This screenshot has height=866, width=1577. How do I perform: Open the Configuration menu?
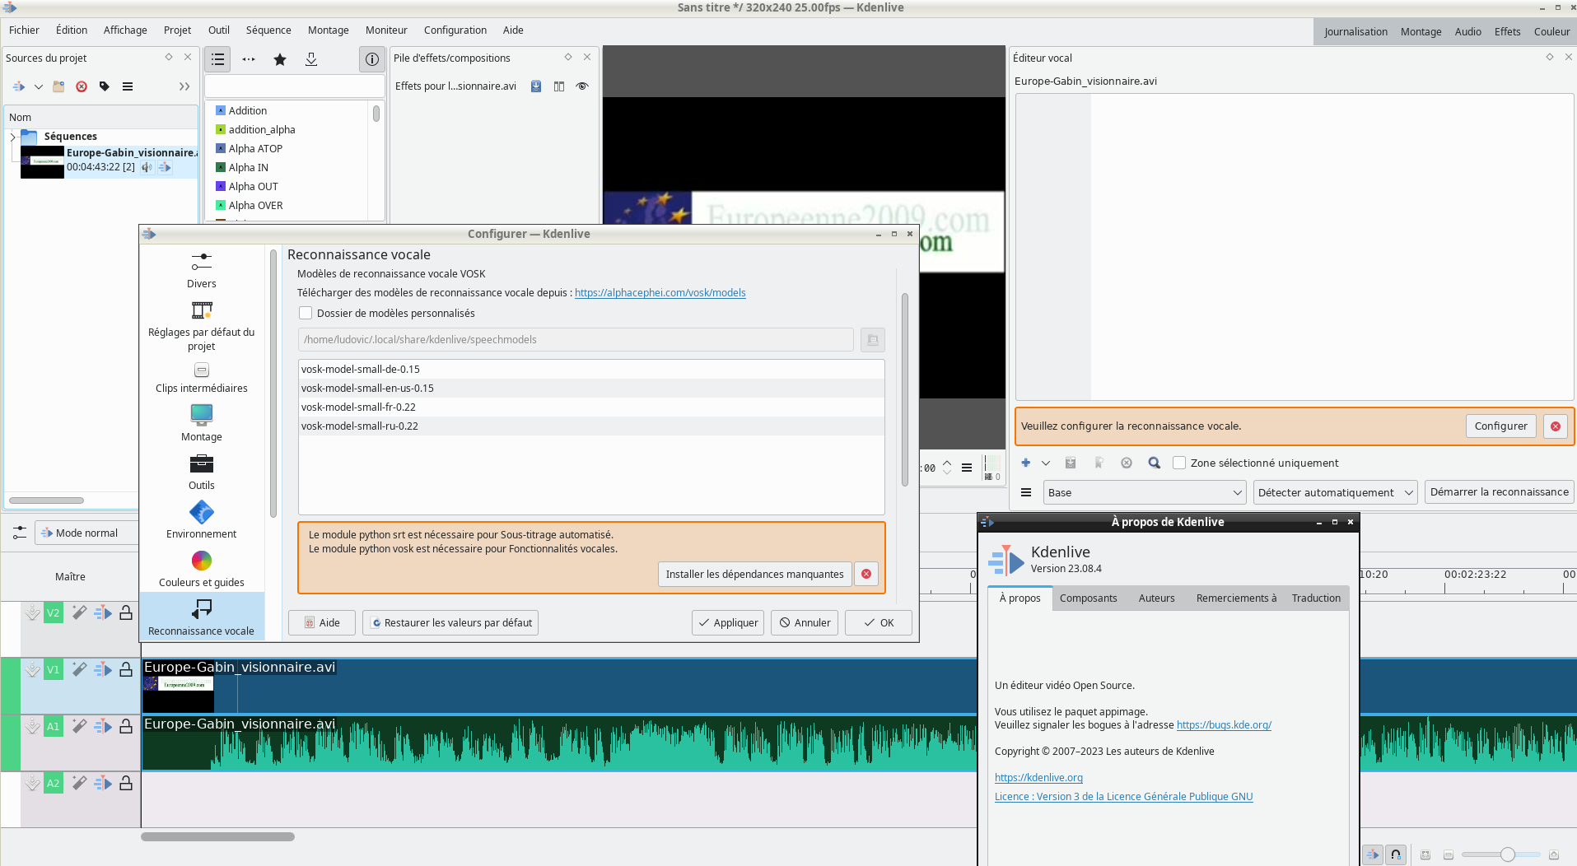[x=455, y=30]
